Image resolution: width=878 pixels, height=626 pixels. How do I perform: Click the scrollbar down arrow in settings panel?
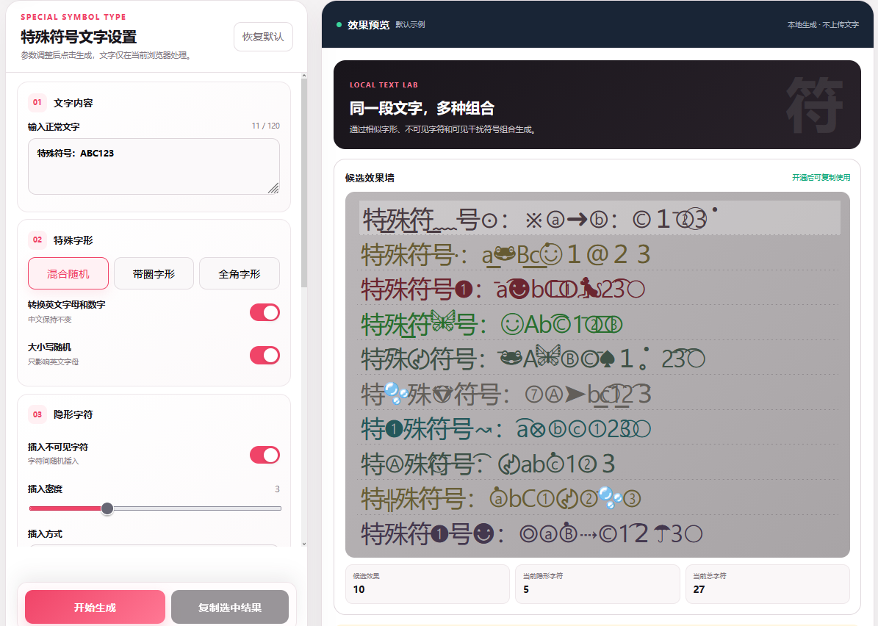304,543
